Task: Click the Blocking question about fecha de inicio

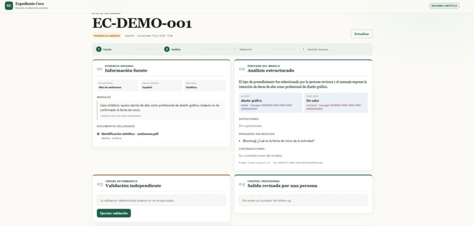Action: 278,141
